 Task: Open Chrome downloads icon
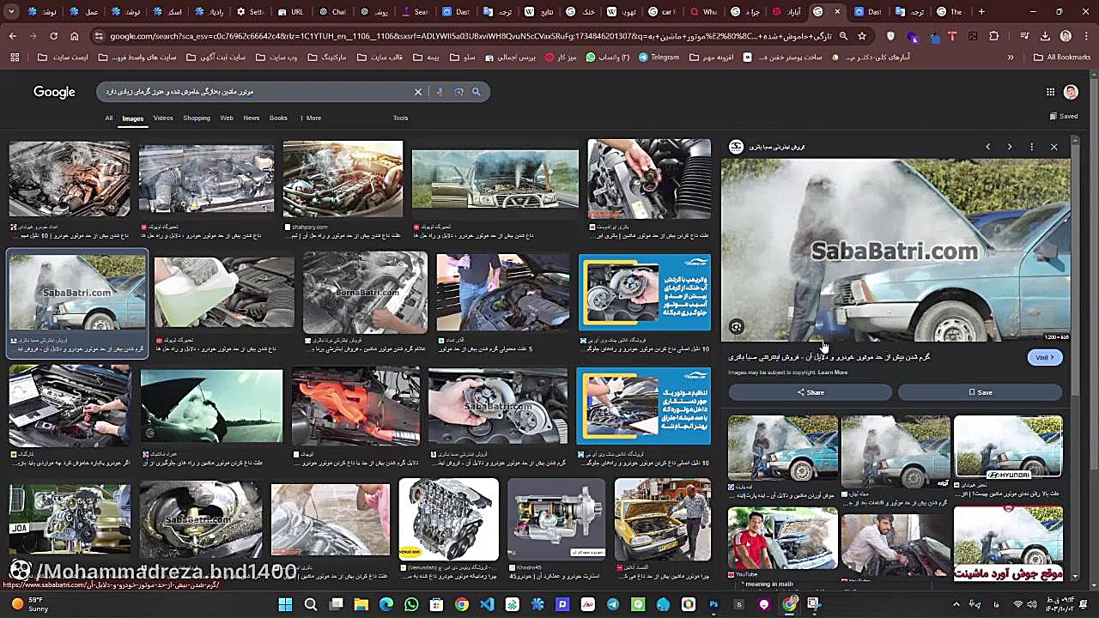point(1045,36)
